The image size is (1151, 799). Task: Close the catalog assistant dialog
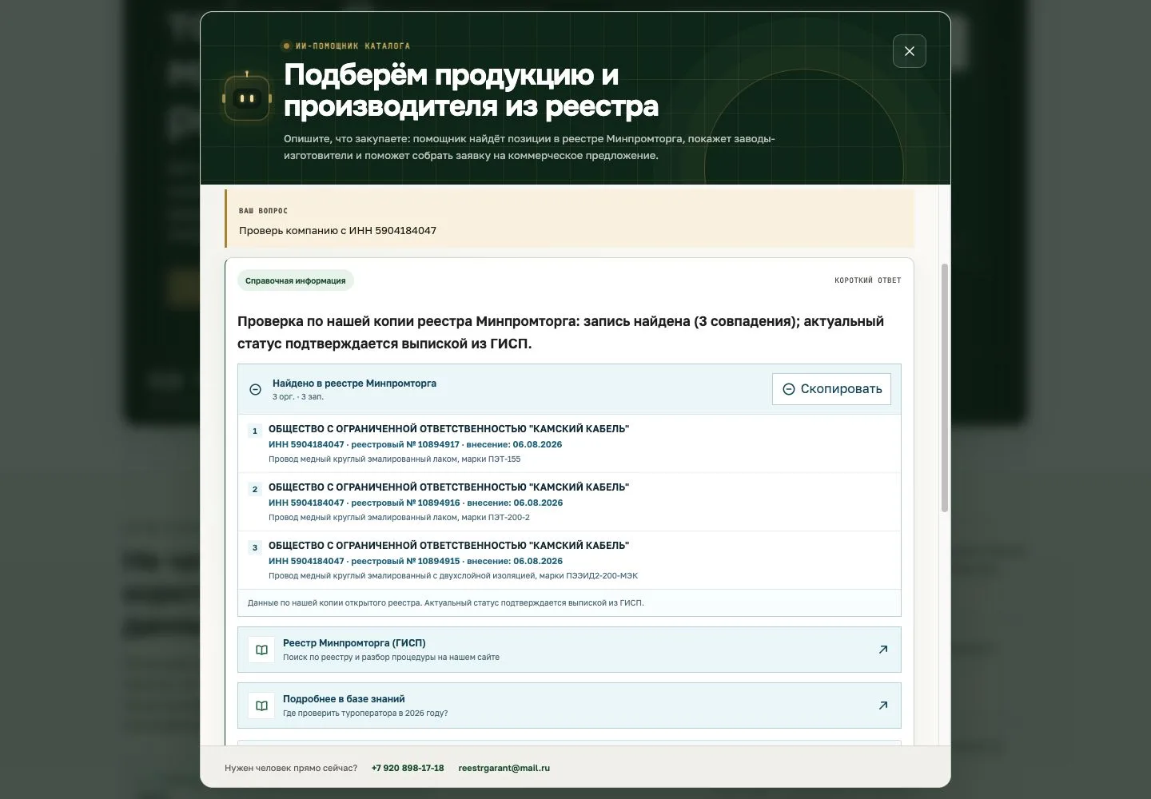(x=909, y=51)
